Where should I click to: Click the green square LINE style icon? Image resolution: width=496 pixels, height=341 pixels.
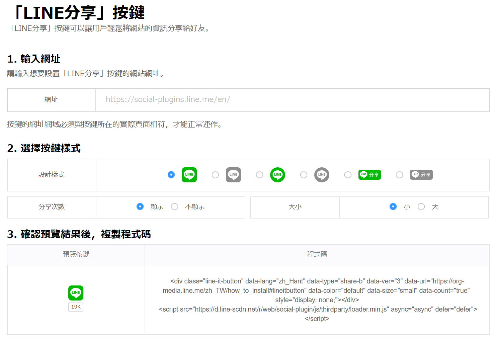coord(189,175)
